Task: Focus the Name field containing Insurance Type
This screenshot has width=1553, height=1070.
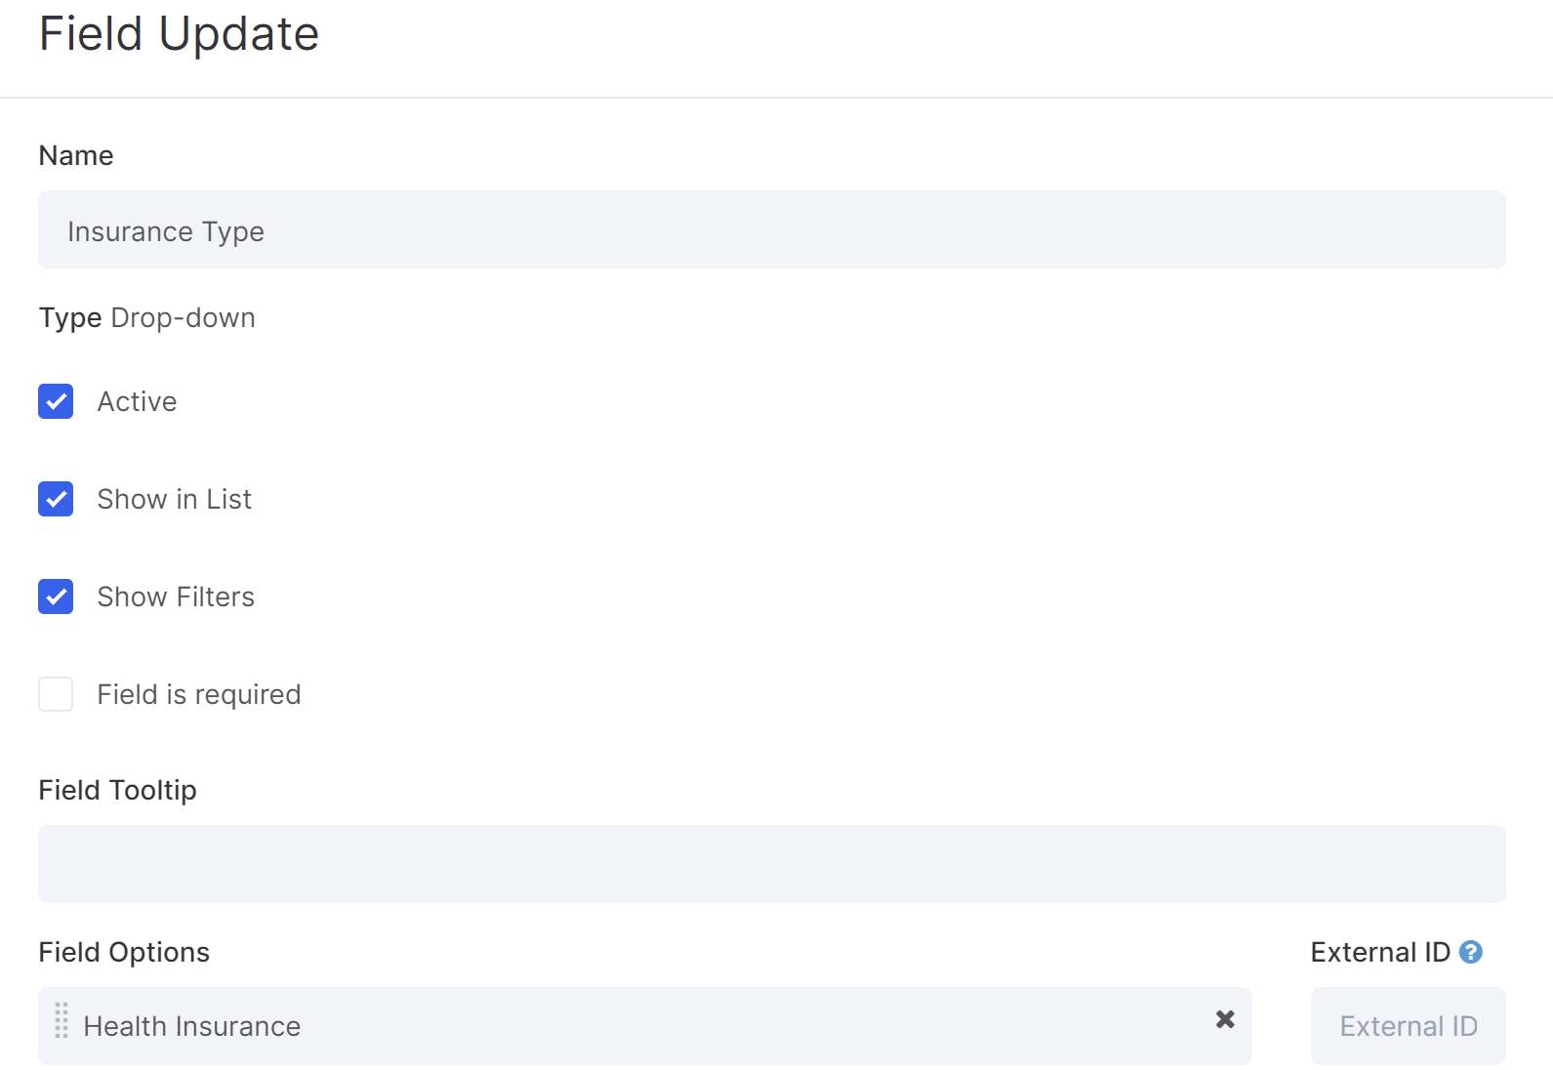Action: pyautogui.click(x=771, y=229)
